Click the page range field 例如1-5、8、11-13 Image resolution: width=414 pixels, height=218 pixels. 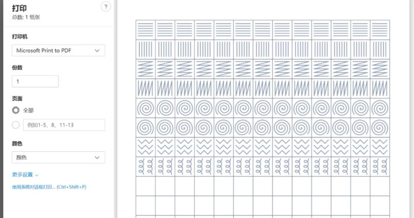coord(64,125)
